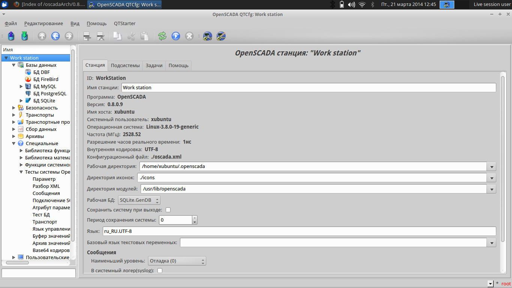
Task: Open the 'Рабочая БД' SQLite.GenDB dropdown
Action: coord(139,200)
